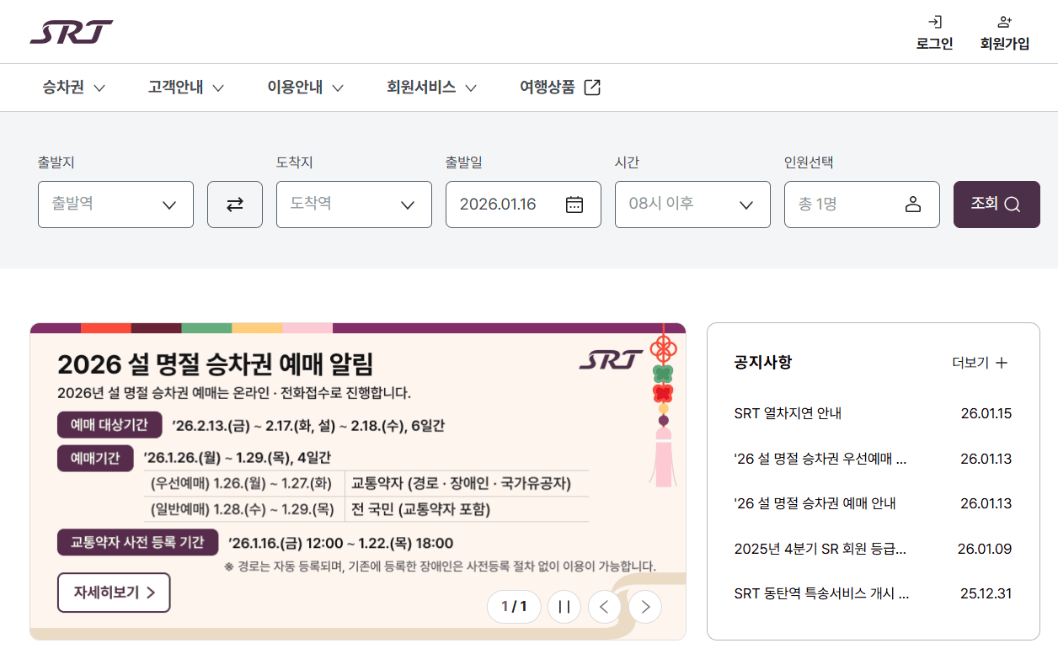Open notice 2025년 4분기 SR 회원 등급
1058x659 pixels.
click(820, 549)
